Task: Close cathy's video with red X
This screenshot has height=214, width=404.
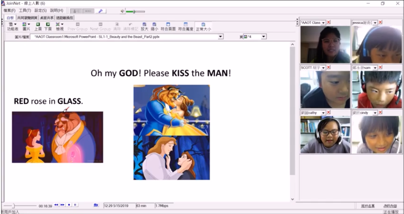Action: coord(328,113)
